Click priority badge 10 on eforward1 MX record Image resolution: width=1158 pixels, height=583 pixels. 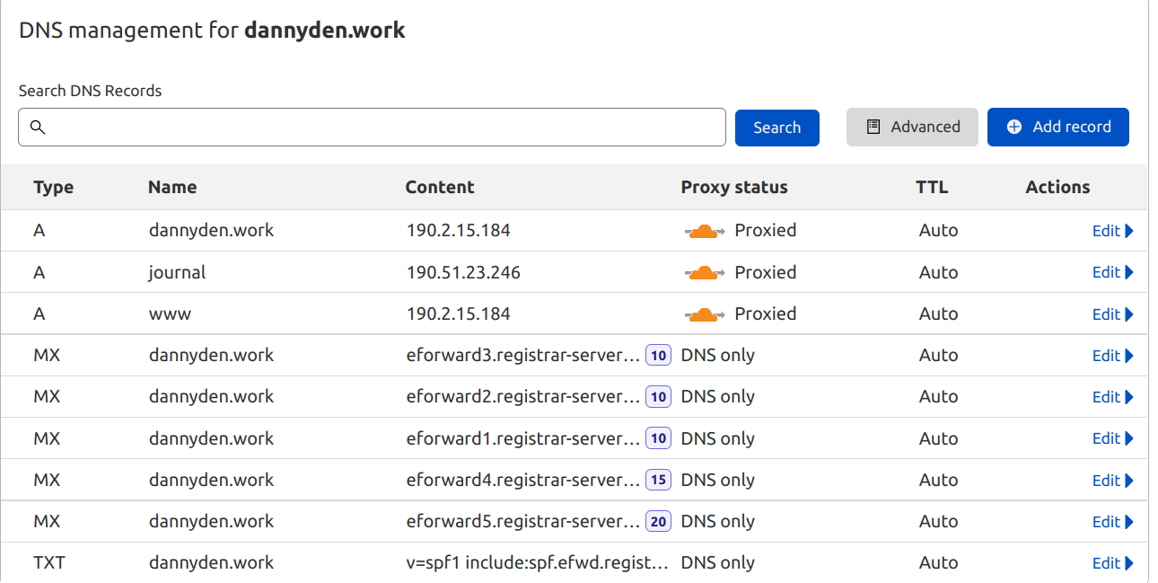[658, 437]
